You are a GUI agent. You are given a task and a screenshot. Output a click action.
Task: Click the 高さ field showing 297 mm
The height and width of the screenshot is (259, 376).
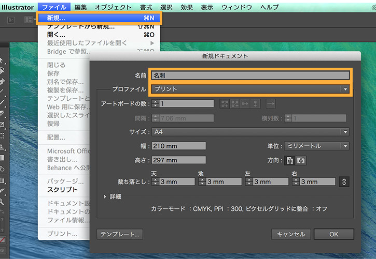[178, 160]
